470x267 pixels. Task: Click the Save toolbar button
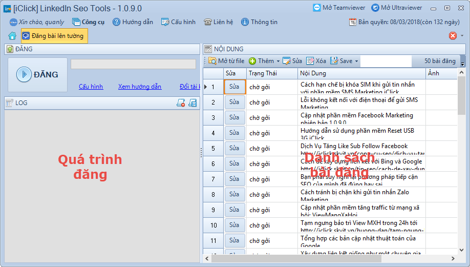[x=341, y=61]
